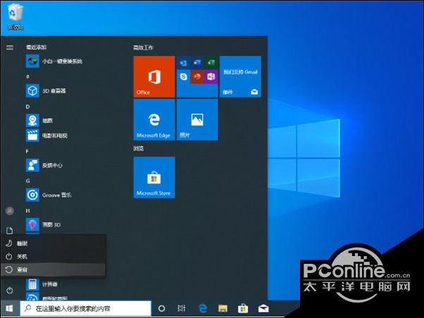Click the Cortana circle icon
Image resolution: width=424 pixels, height=318 pixels.
tap(161, 308)
